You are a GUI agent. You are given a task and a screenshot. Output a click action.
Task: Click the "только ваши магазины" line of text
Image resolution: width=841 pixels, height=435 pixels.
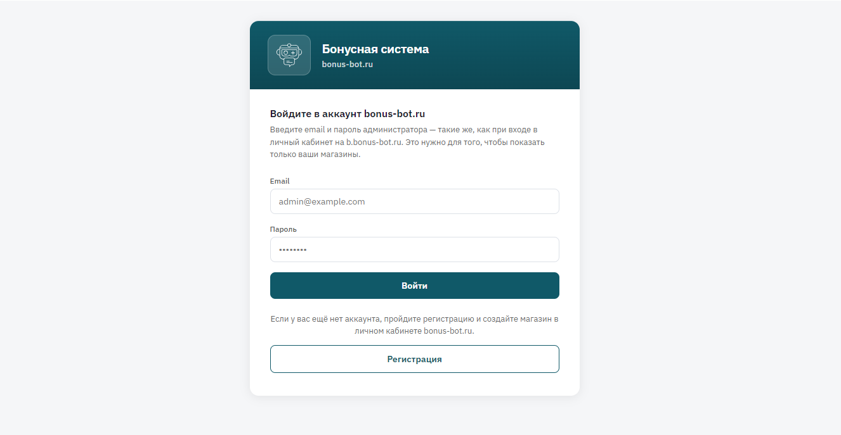[x=315, y=155]
